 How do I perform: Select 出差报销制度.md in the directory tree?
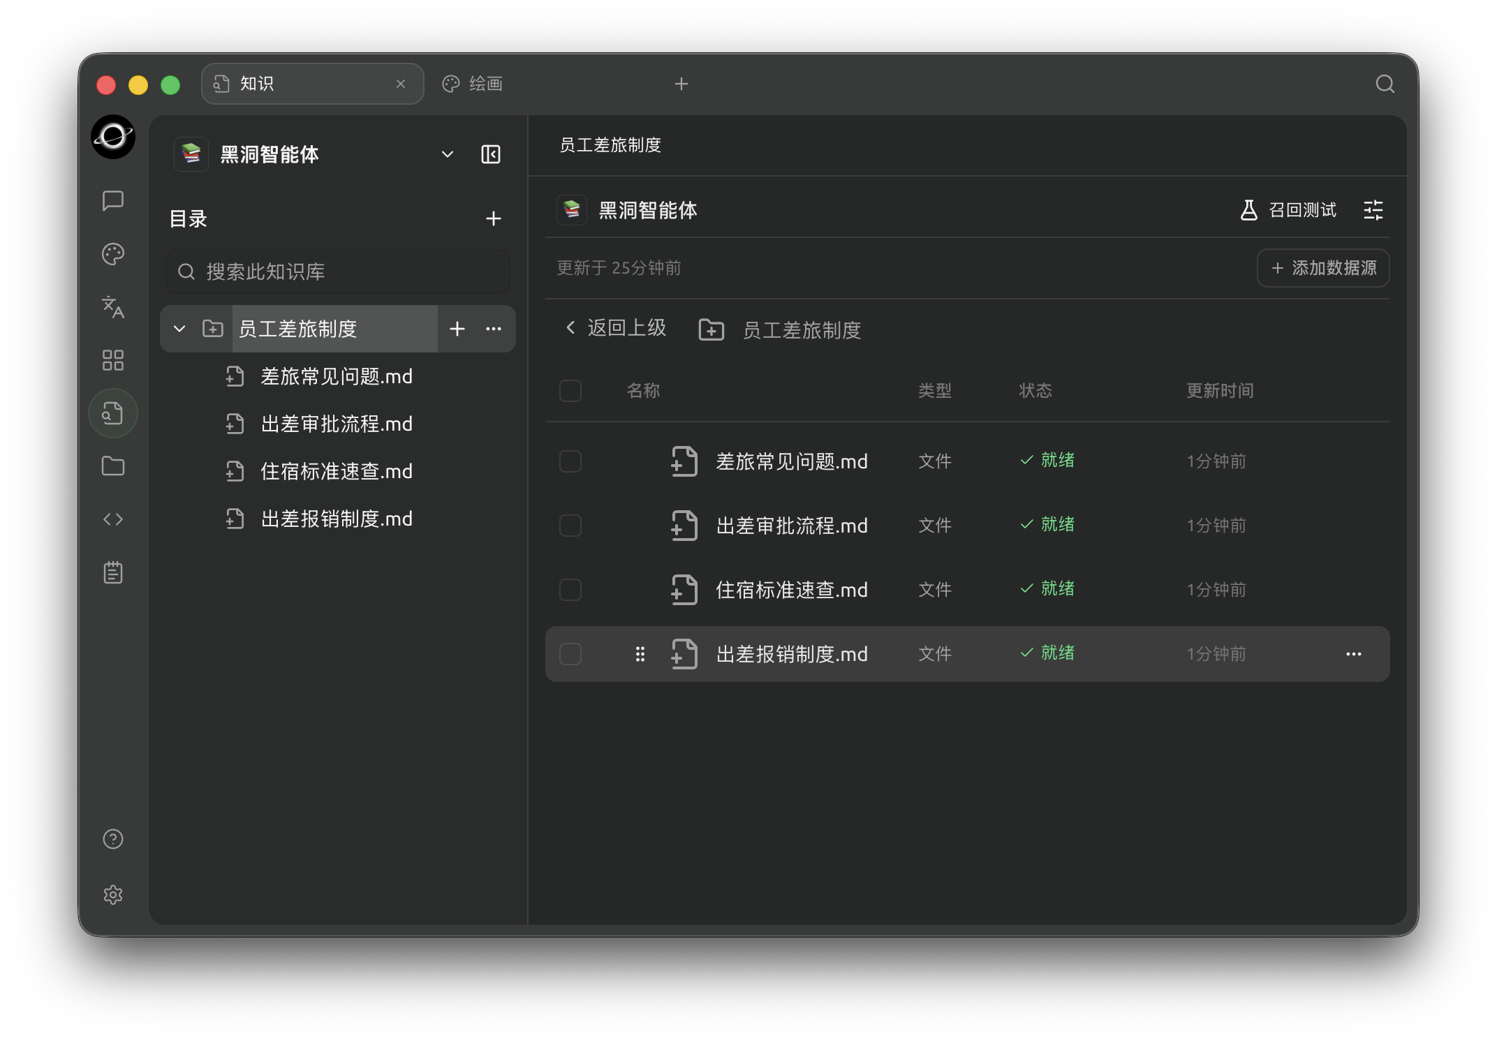tap(337, 519)
